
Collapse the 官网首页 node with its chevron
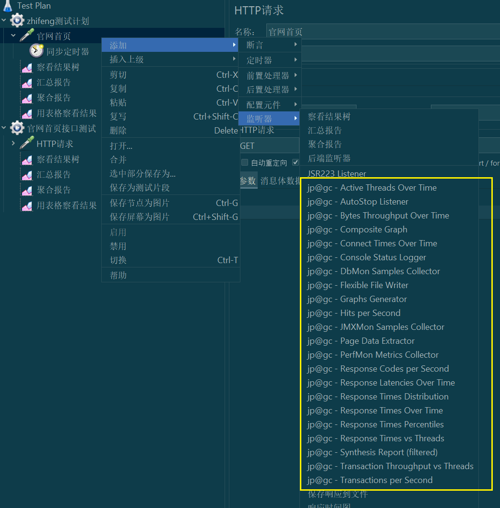13,36
